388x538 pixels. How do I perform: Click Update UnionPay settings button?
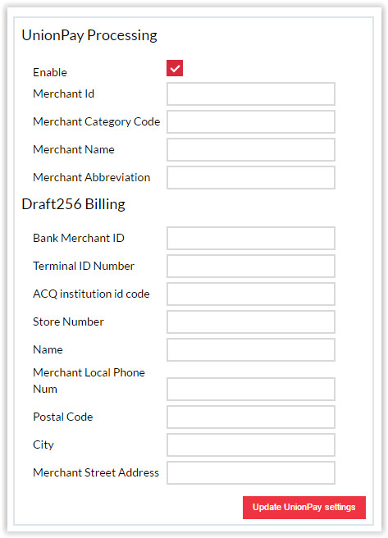304,508
